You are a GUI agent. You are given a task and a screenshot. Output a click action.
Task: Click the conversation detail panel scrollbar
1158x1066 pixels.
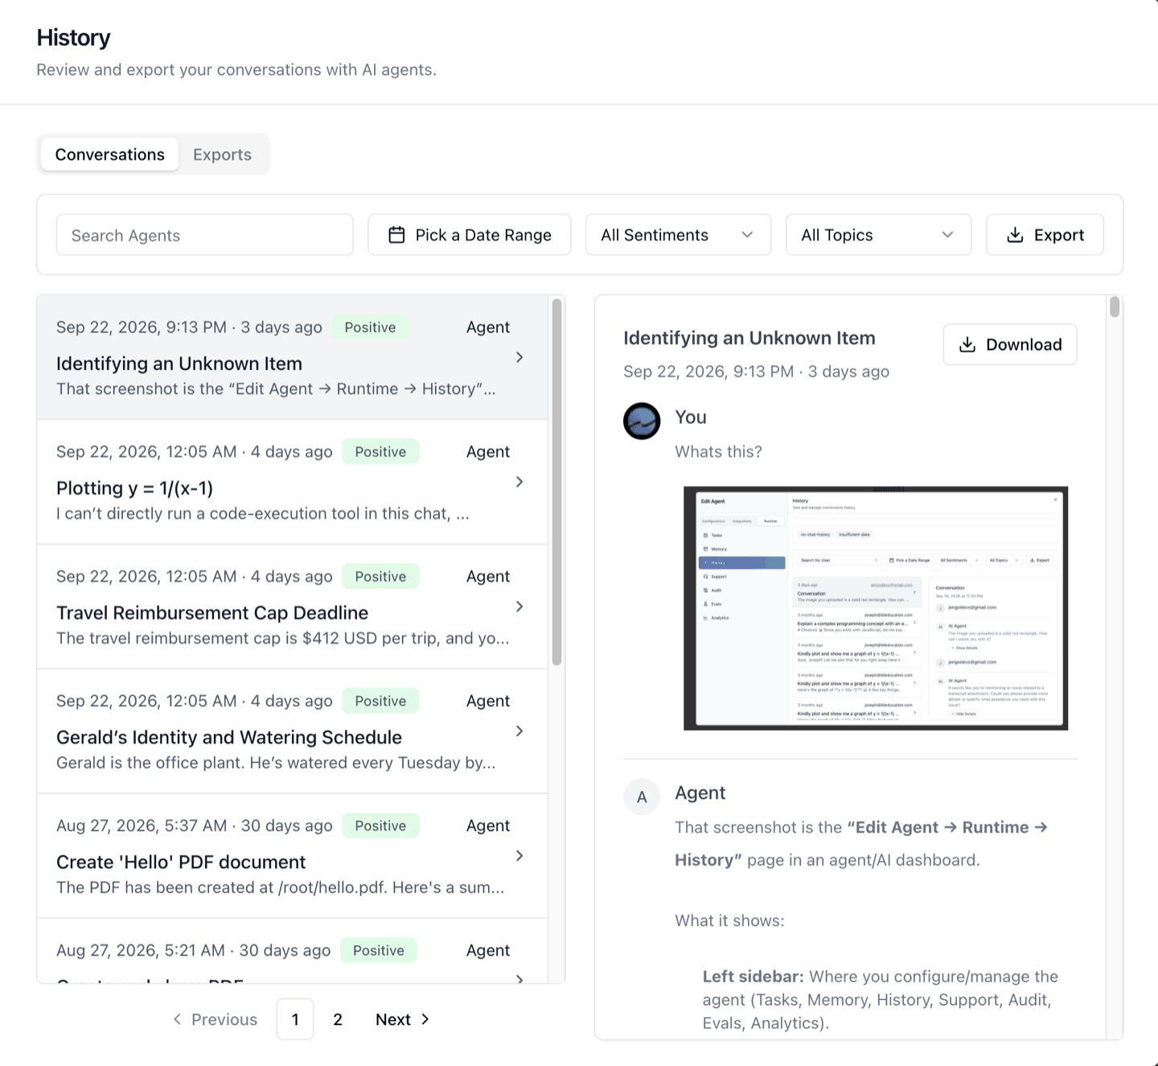point(1115,307)
